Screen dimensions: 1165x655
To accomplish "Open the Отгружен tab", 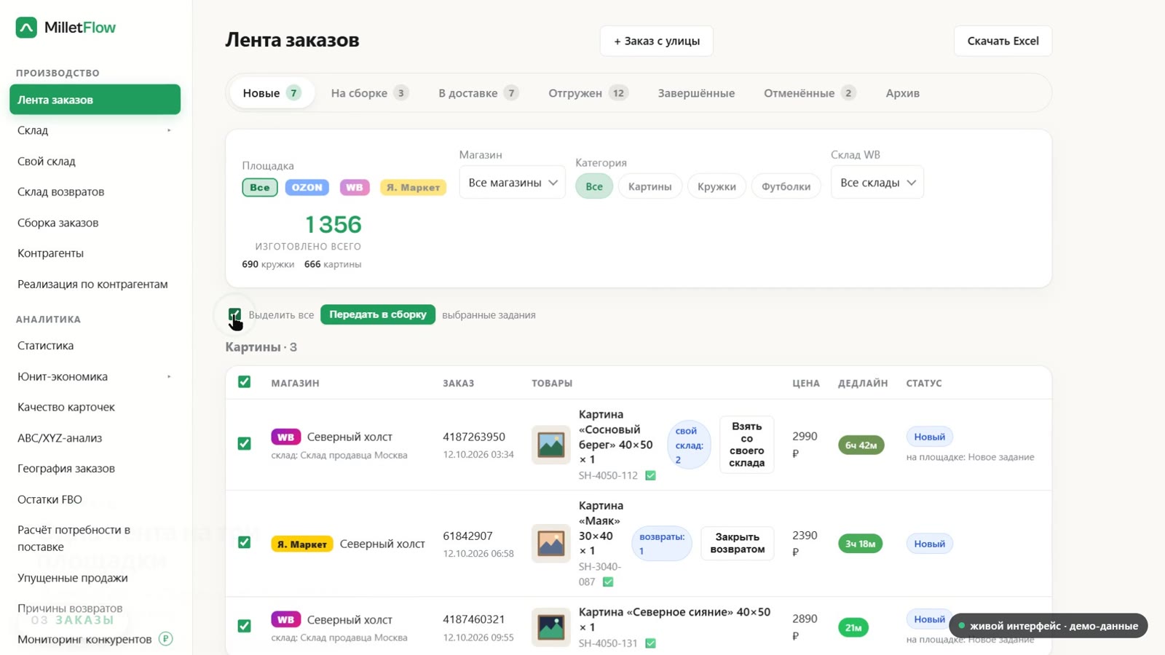I will tap(588, 93).
